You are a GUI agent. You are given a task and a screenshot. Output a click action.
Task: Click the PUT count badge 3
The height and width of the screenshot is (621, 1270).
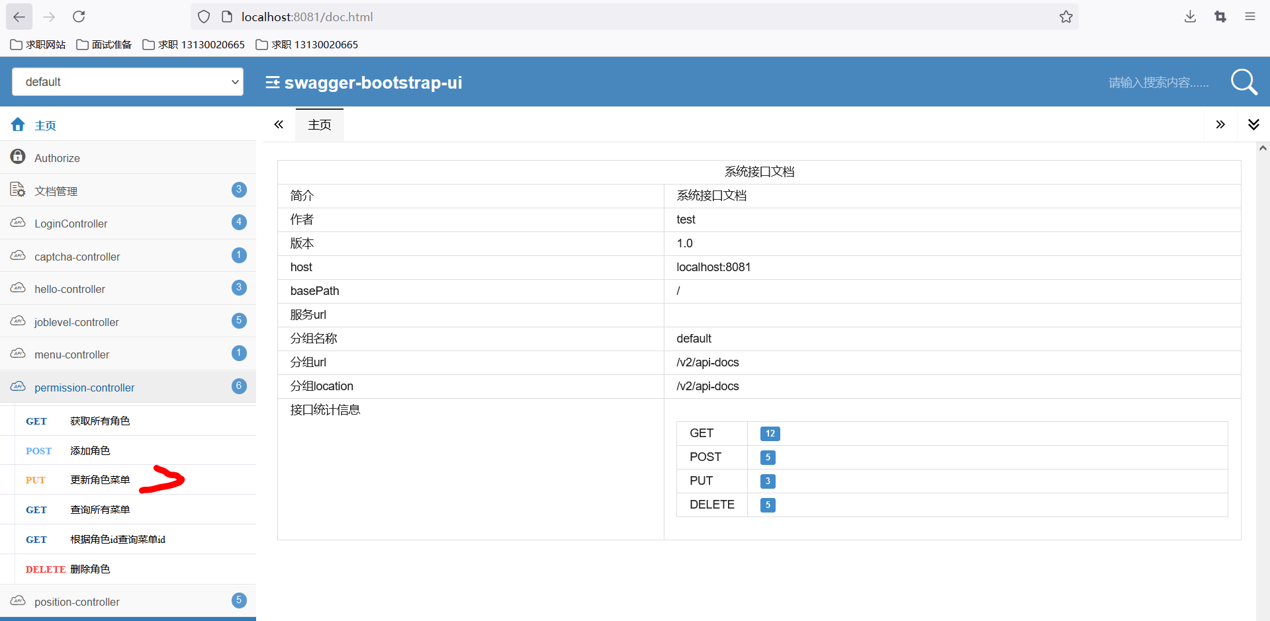pos(768,481)
